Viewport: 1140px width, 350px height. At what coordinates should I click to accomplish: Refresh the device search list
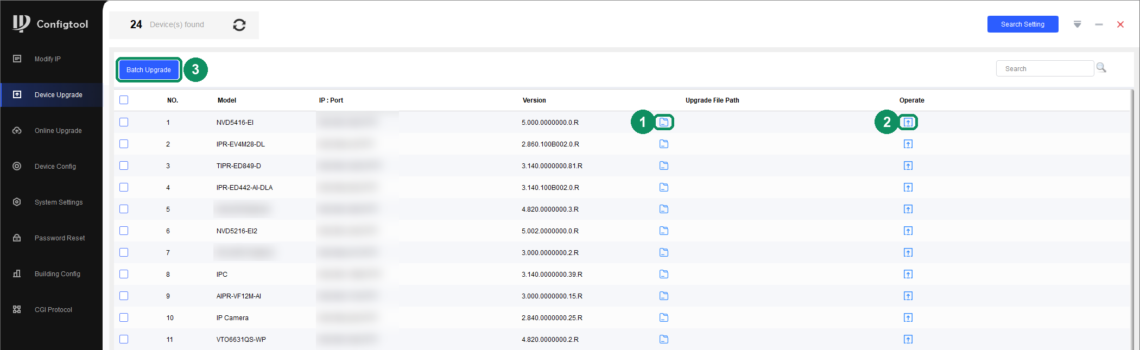(239, 25)
